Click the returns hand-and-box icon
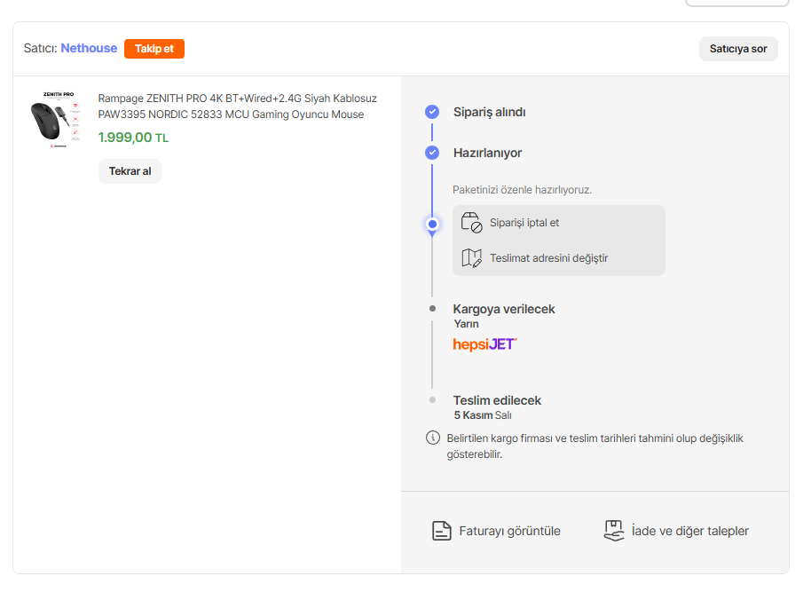The image size is (811, 592). 613,531
